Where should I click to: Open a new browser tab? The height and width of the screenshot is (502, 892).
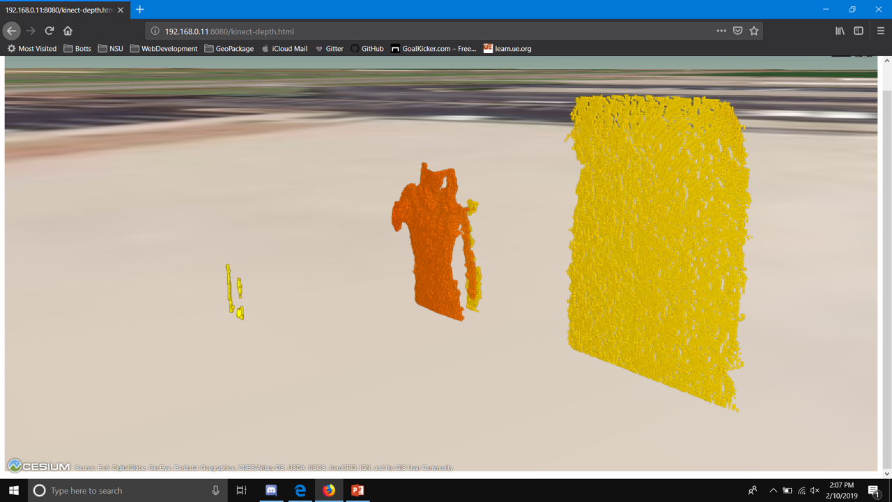(140, 10)
